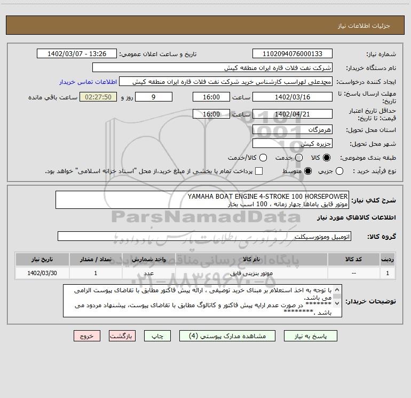Click the remaining time 02:27:50 field
411x398 pixels.
tap(98, 97)
